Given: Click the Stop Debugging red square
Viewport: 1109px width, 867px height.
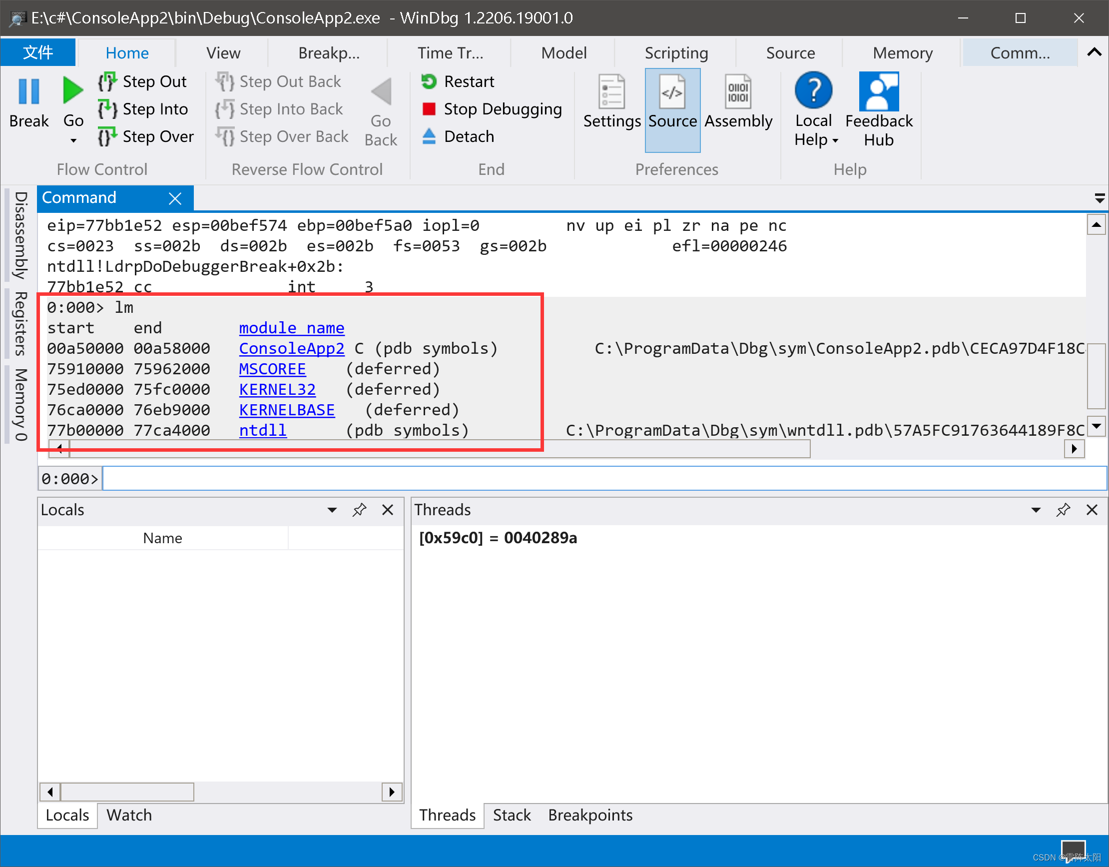Looking at the screenshot, I should [x=429, y=109].
